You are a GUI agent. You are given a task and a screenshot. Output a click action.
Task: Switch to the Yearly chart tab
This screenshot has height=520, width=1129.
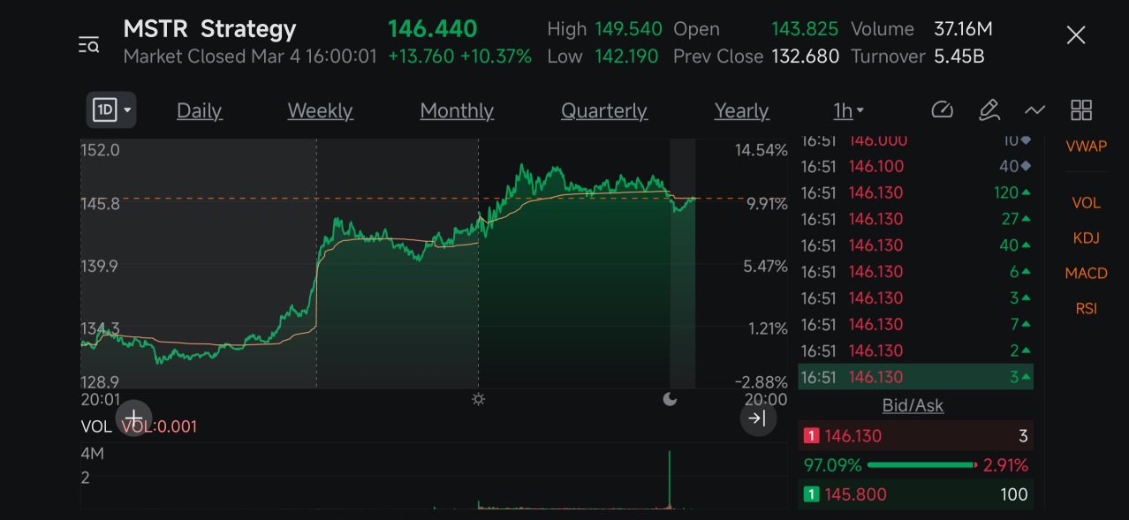click(x=741, y=110)
